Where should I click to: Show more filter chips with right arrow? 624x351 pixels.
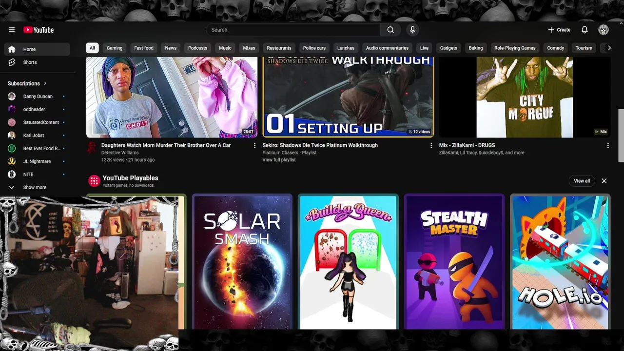(x=609, y=48)
